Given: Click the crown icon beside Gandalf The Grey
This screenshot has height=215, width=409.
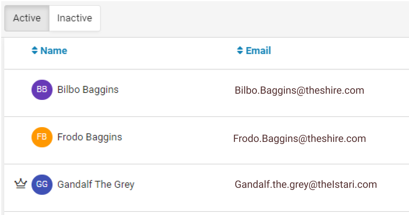Looking at the screenshot, I should coord(21,184).
